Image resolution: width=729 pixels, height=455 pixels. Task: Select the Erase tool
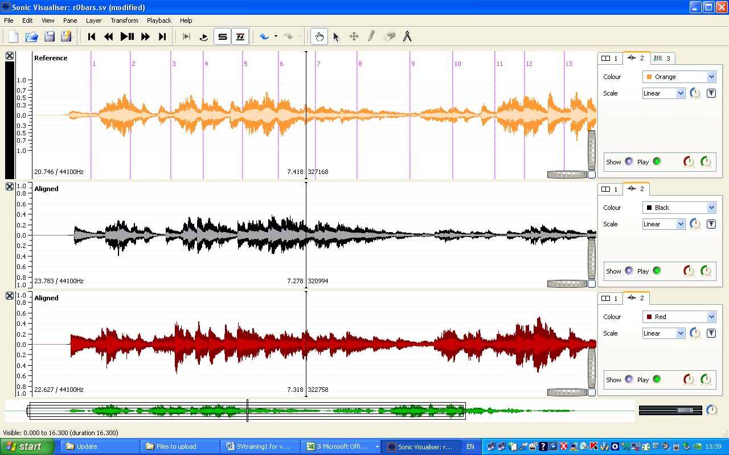[389, 36]
